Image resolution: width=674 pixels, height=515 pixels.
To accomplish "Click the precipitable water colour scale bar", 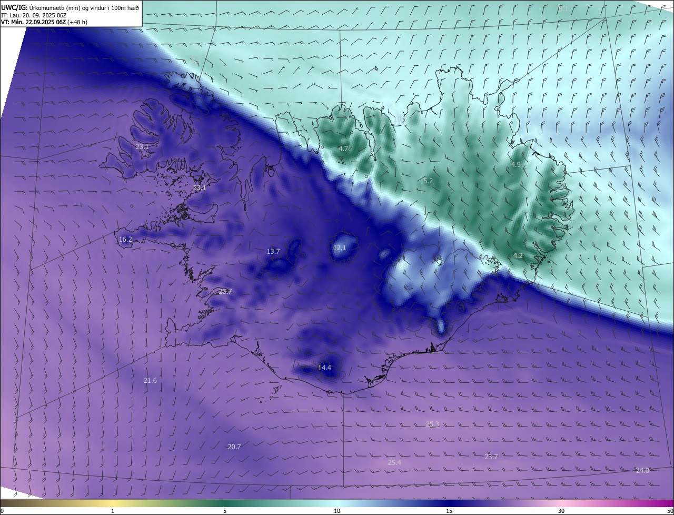I will pos(337,503).
